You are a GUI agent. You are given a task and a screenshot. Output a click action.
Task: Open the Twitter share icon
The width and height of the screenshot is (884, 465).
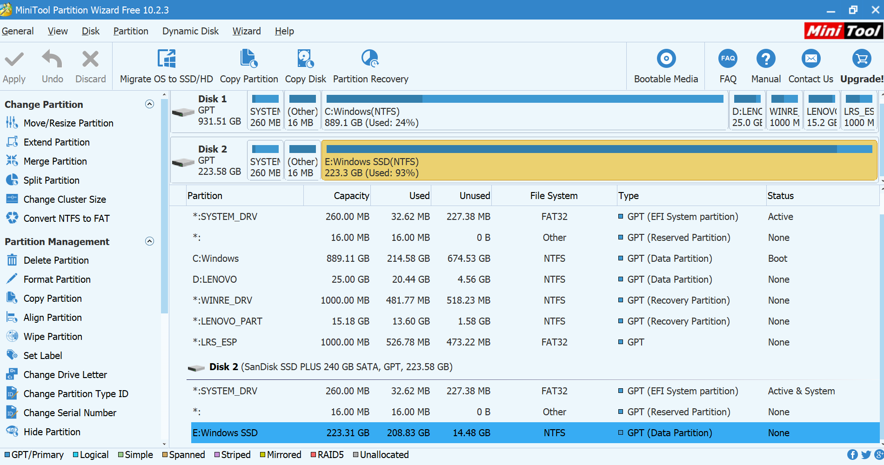coord(866,455)
